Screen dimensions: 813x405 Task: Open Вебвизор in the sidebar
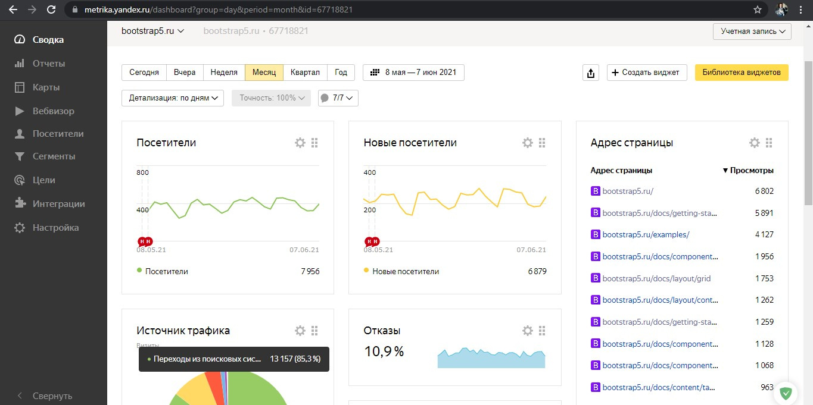54,111
